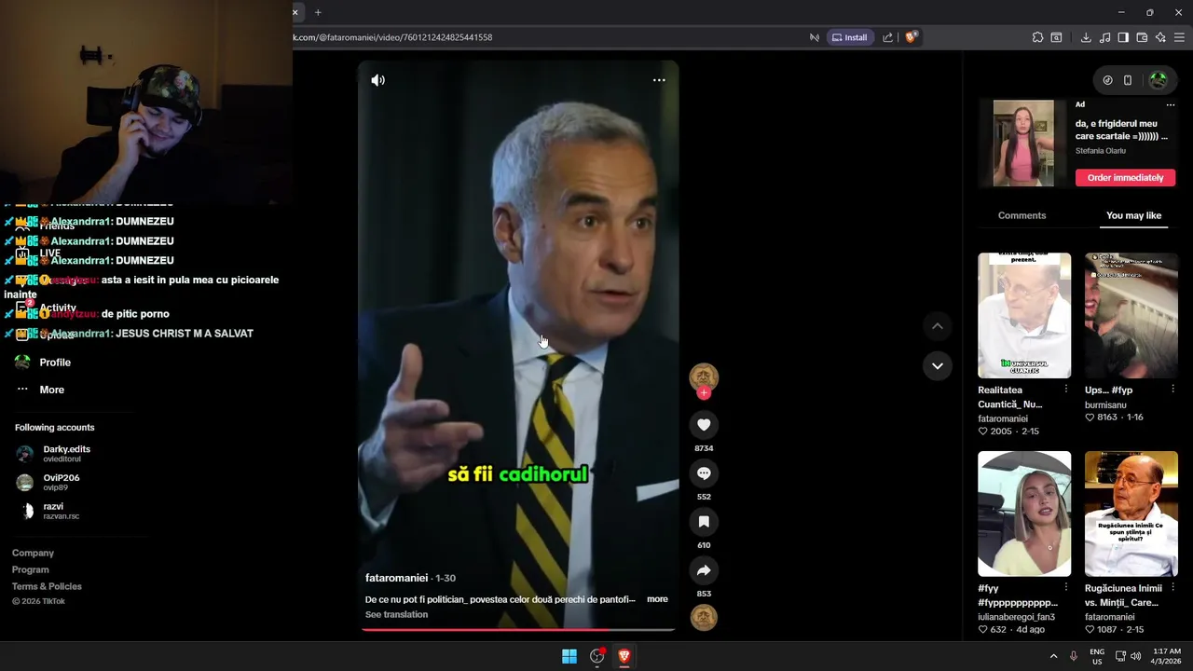The height and width of the screenshot is (671, 1193).
Task: Open options dots for Rugăciunea Inimii card
Action: [x=1172, y=588]
